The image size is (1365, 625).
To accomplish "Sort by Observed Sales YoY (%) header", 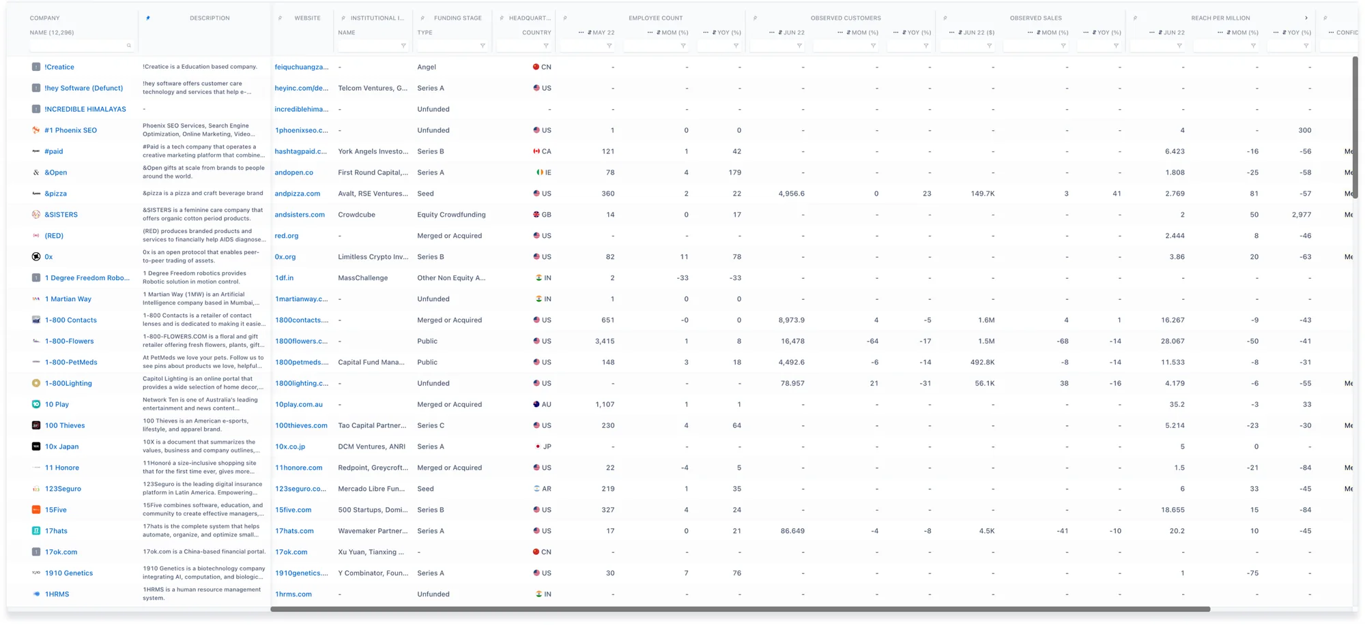I will [1108, 33].
